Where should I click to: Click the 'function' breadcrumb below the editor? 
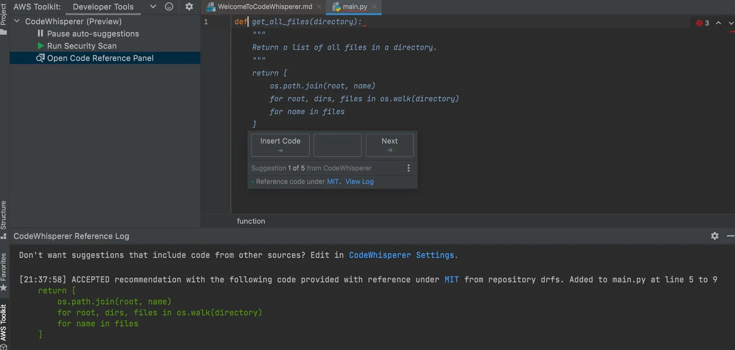tap(251, 221)
